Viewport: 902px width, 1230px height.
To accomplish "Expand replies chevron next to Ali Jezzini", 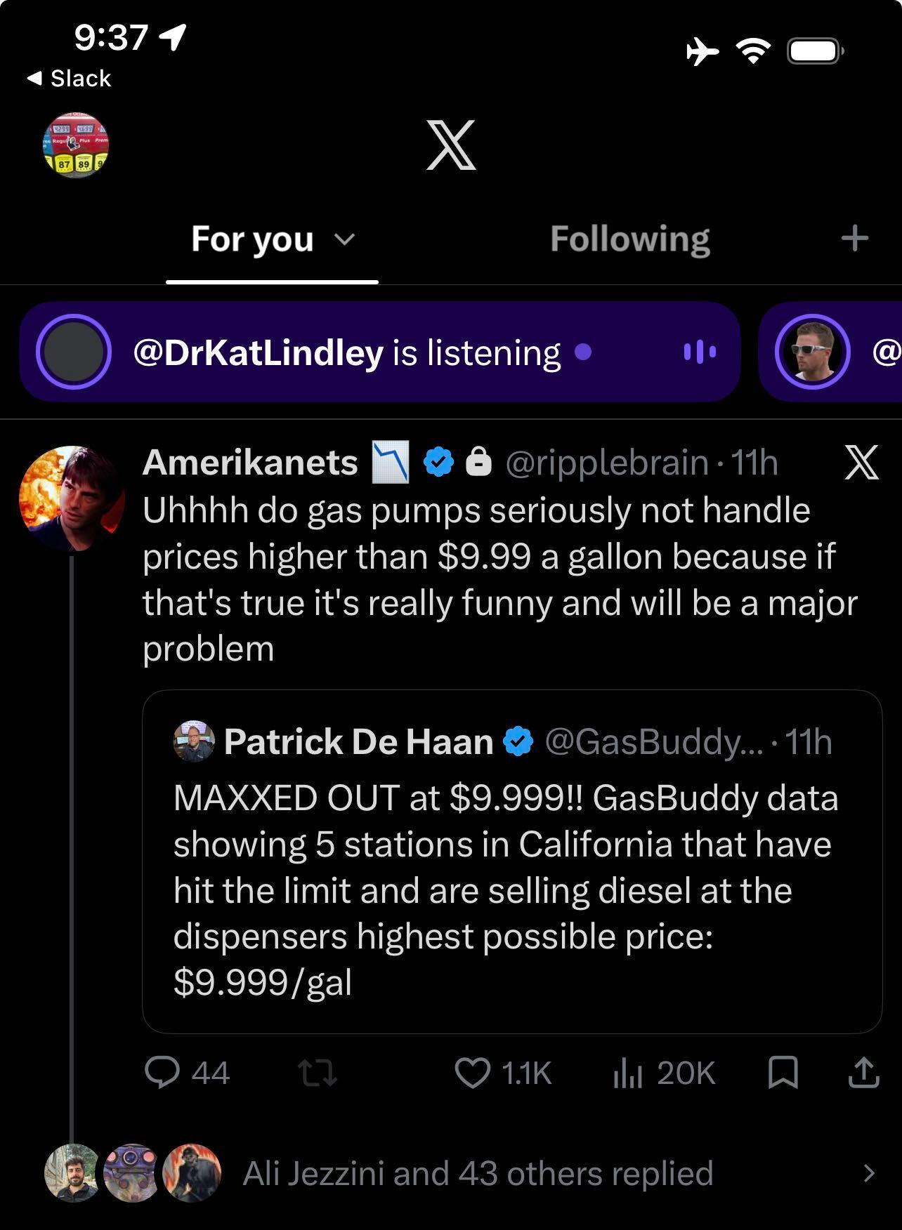I will coord(869,1173).
